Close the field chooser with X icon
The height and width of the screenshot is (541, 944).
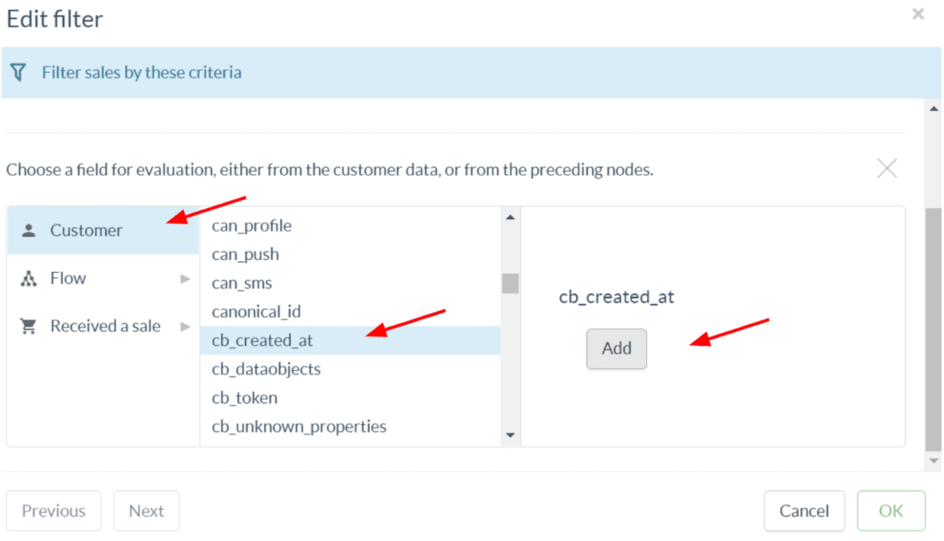887,169
